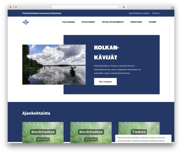Viewport: 182px width, 154px height.
Task: Open the Tiedote news card
Action: [139, 129]
